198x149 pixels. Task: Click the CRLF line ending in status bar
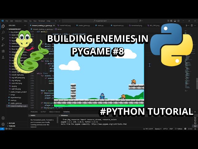[171, 129]
